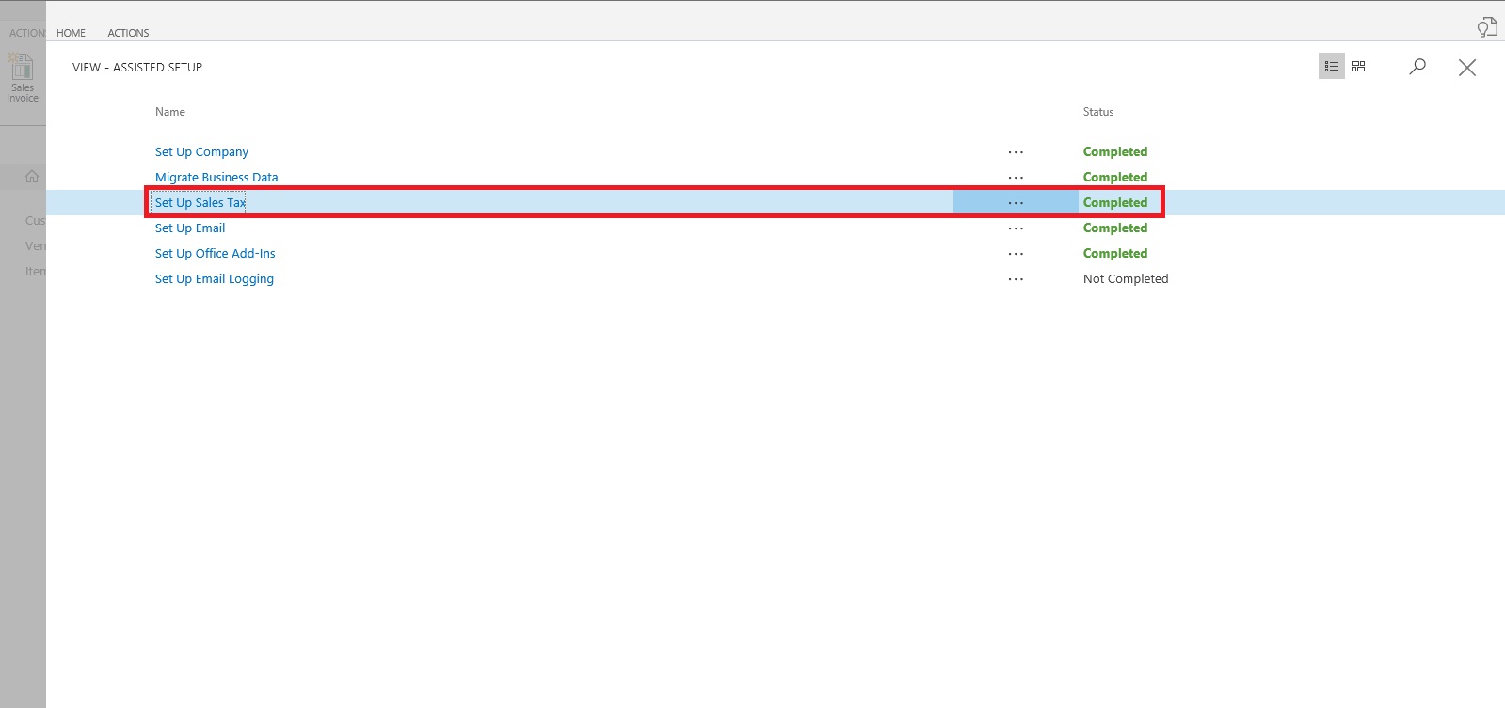Start Set Up Email Logging

(x=214, y=279)
